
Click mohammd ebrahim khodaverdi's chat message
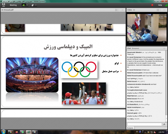pos(142,84)
